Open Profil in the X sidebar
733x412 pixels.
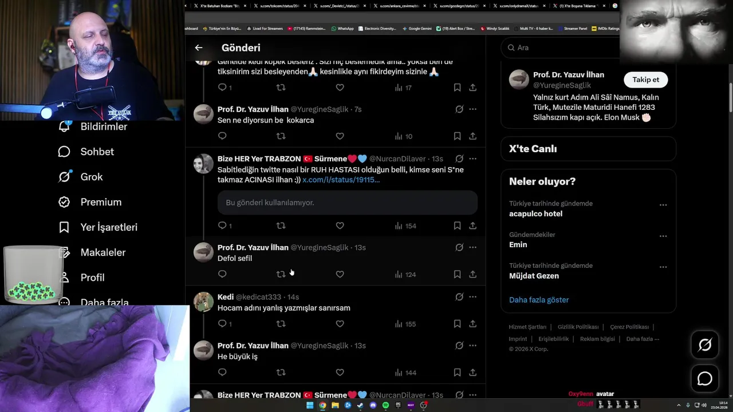tap(81, 278)
